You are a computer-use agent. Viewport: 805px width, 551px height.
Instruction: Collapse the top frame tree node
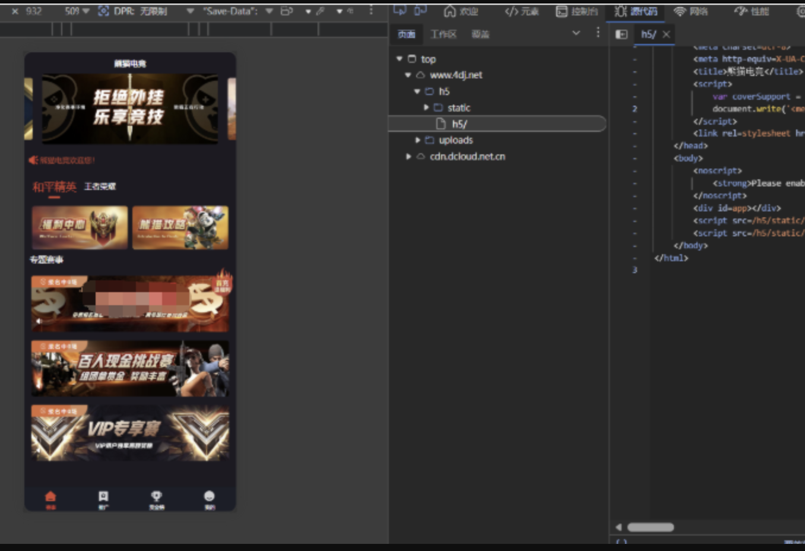pos(400,58)
